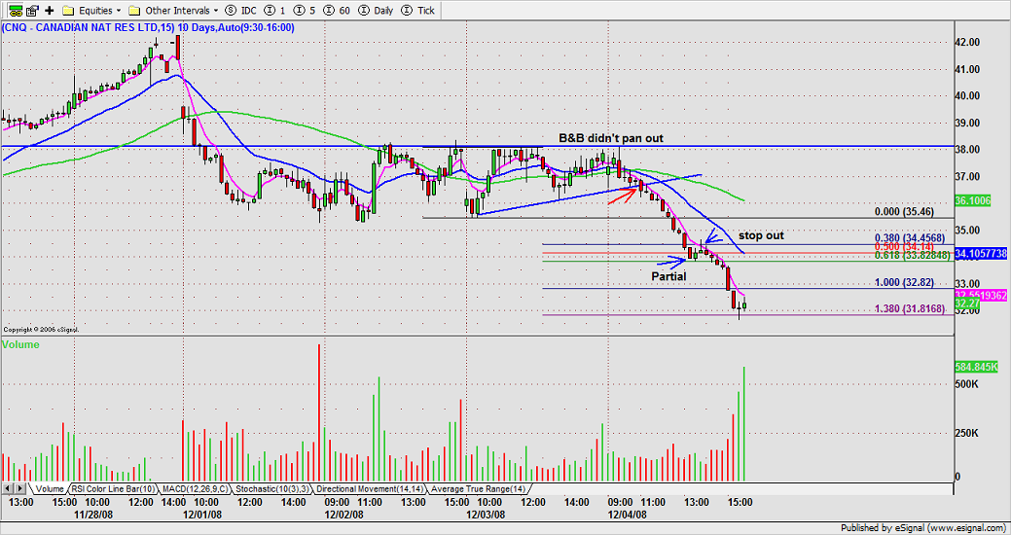This screenshot has width=1011, height=535.
Task: Click the green 584.845K volume value label
Action: 978,368
